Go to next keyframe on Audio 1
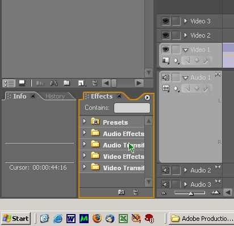Image resolution: width=234 pixels, height=226 pixels. [x=206, y=88]
